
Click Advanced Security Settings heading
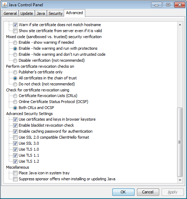(x=29, y=114)
